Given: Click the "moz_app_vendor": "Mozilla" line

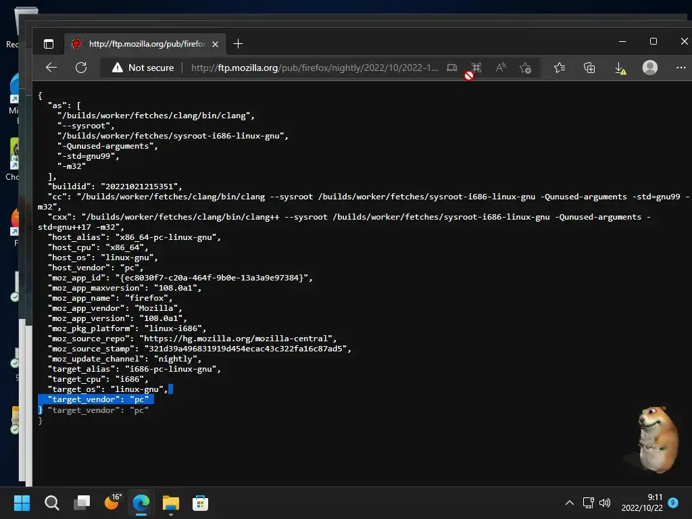Looking at the screenshot, I should point(115,308).
